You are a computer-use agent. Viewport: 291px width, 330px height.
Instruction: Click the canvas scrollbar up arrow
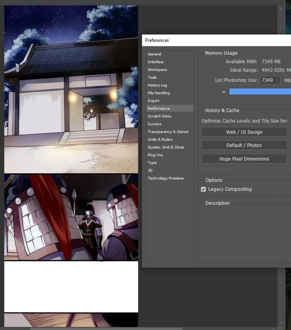point(281,9)
